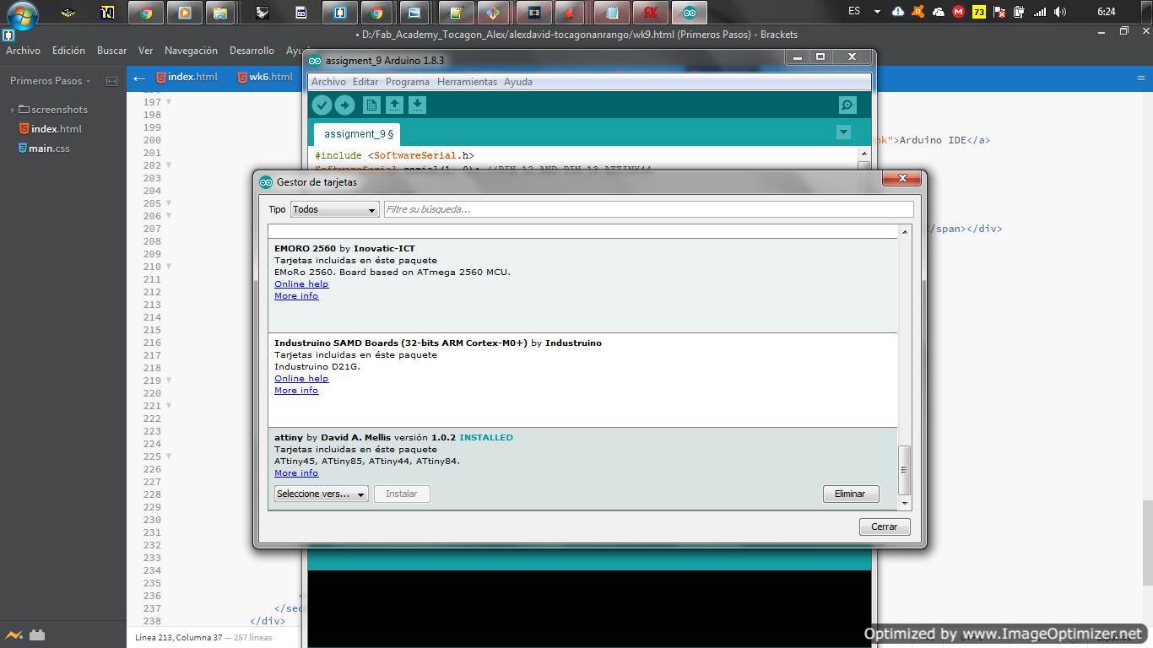Click the red M tray icon

pyautogui.click(x=958, y=12)
